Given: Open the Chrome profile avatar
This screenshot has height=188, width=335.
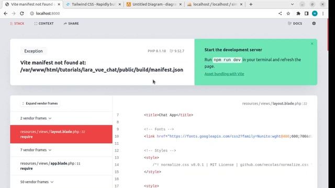Looking at the screenshot, I should [315, 14].
